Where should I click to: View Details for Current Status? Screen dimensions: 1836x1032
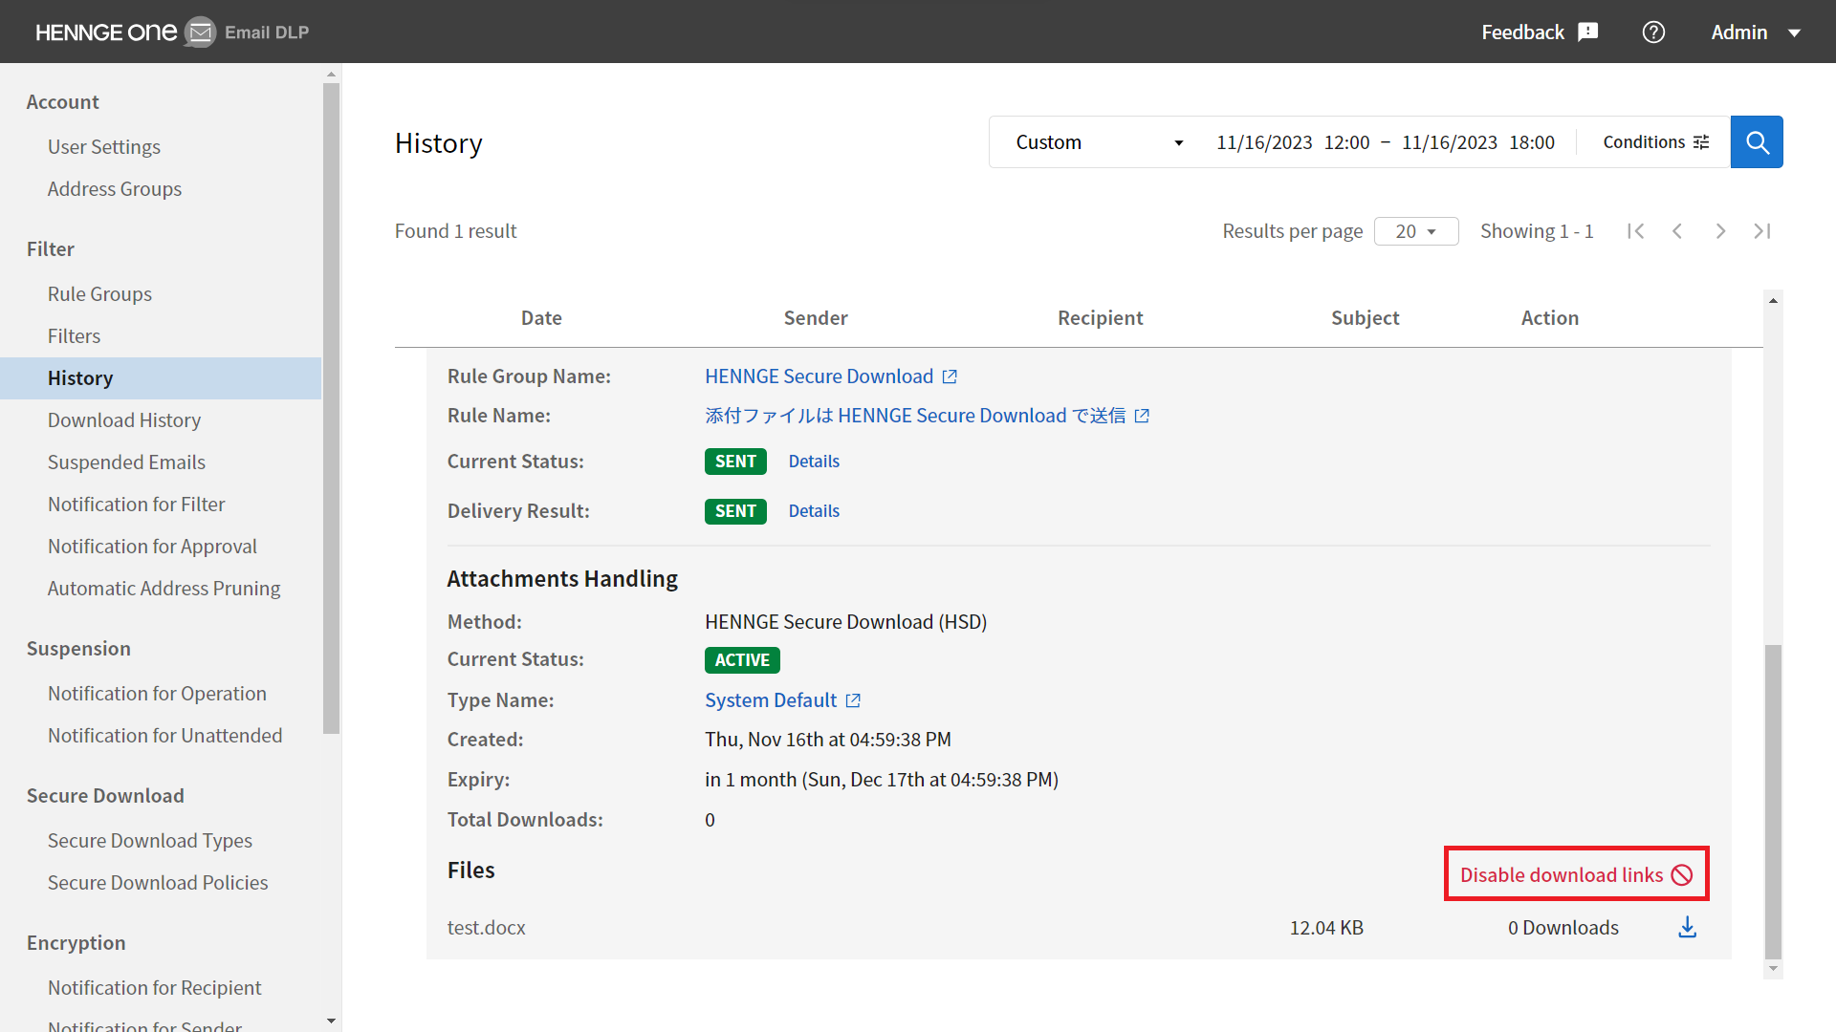coord(814,462)
